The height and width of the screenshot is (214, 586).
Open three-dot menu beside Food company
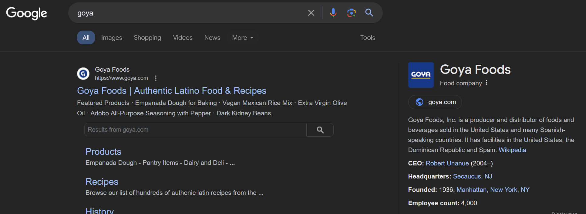487,83
